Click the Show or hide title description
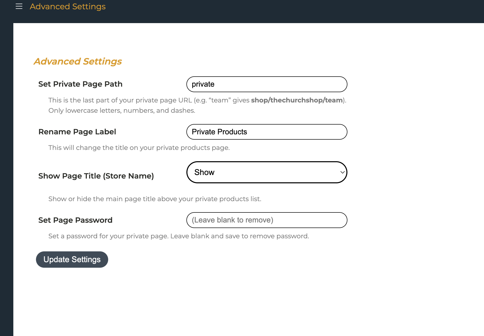The width and height of the screenshot is (484, 336). pos(155,199)
